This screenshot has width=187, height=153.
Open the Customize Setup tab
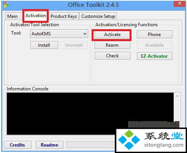[98, 16]
